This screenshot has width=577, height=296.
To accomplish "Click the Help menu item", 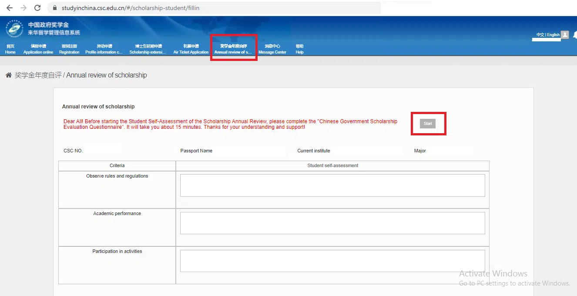I will tap(299, 49).
